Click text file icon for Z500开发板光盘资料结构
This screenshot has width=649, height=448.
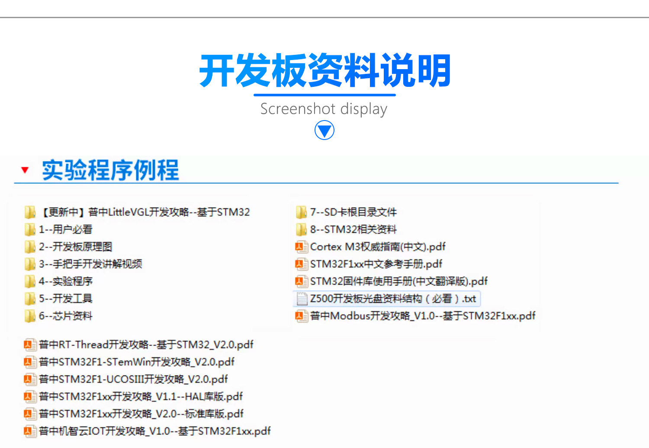302,299
